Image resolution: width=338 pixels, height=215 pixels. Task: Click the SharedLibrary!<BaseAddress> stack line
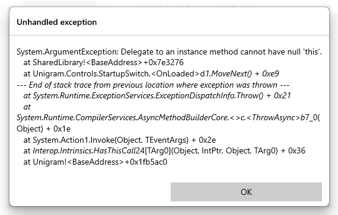(x=103, y=63)
